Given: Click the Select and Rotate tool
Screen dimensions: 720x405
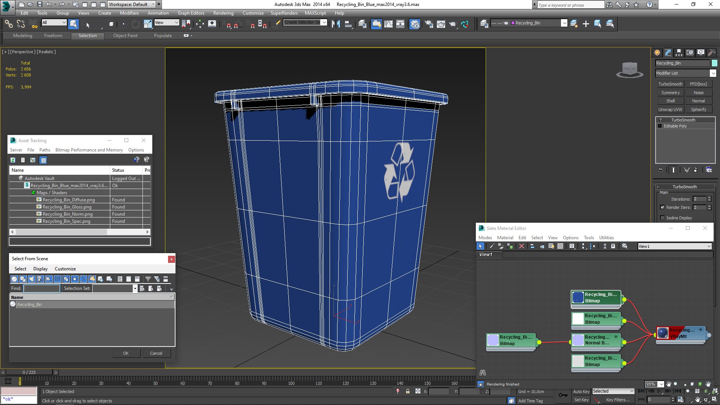Looking at the screenshot, I should (135, 24).
